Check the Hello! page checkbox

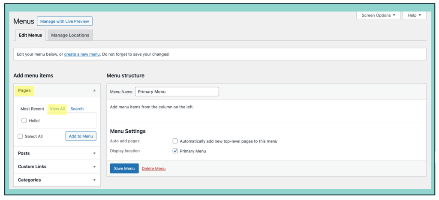pyautogui.click(x=24, y=121)
